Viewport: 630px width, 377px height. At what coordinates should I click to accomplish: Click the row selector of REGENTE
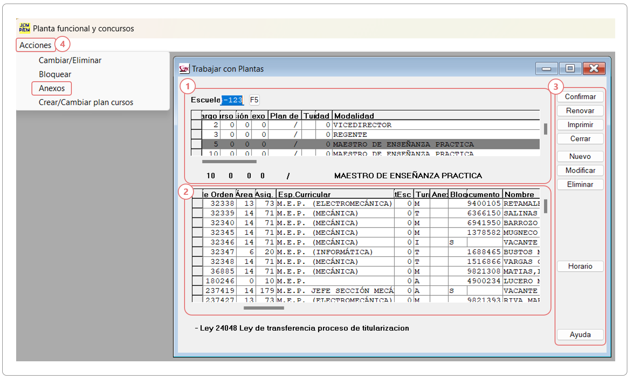pos(196,135)
